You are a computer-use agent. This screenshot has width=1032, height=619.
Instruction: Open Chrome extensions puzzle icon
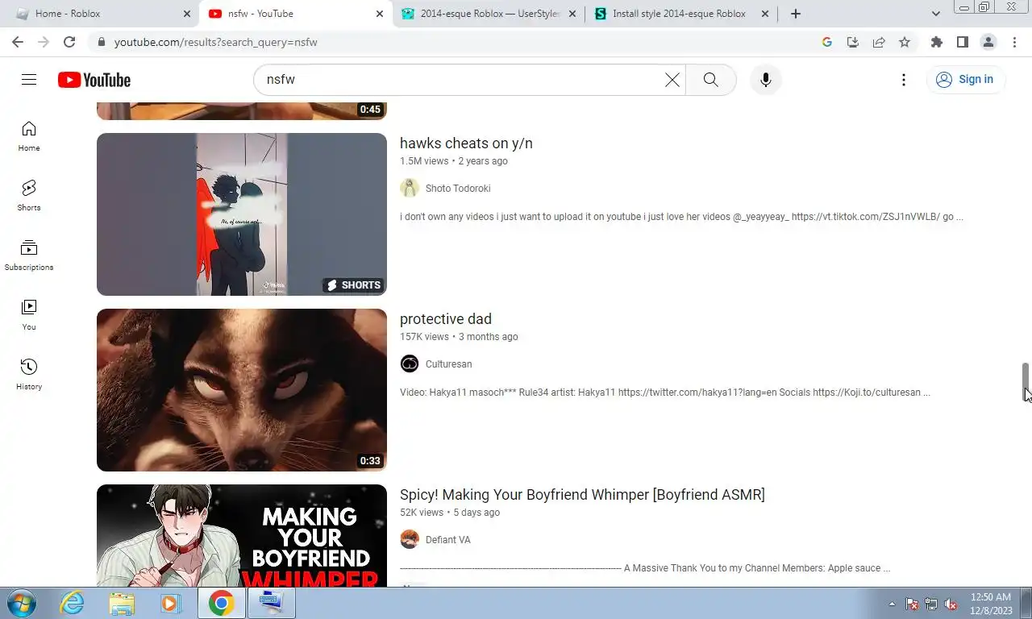[x=936, y=42]
